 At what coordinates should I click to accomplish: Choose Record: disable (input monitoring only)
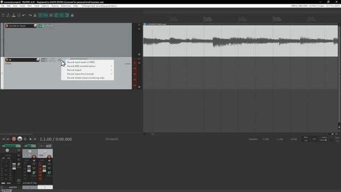[x=87, y=78]
